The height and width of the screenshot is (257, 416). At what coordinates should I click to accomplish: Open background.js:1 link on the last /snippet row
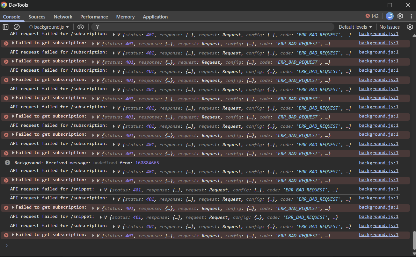[379, 217]
